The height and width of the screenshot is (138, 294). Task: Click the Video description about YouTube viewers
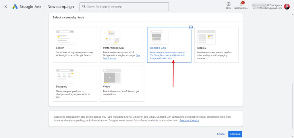(121, 93)
